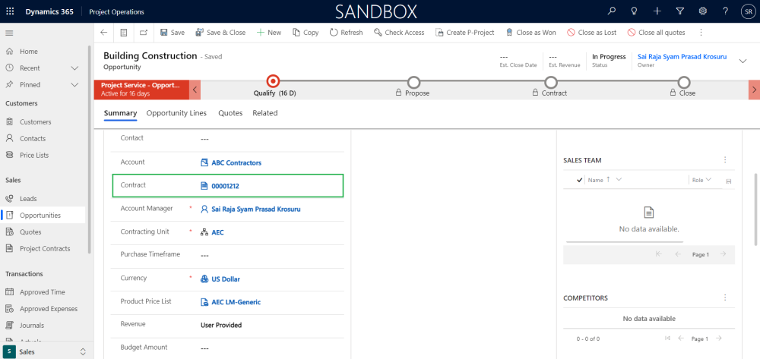
Task: Collapse the business process flow left chevron
Action: pyautogui.click(x=195, y=90)
